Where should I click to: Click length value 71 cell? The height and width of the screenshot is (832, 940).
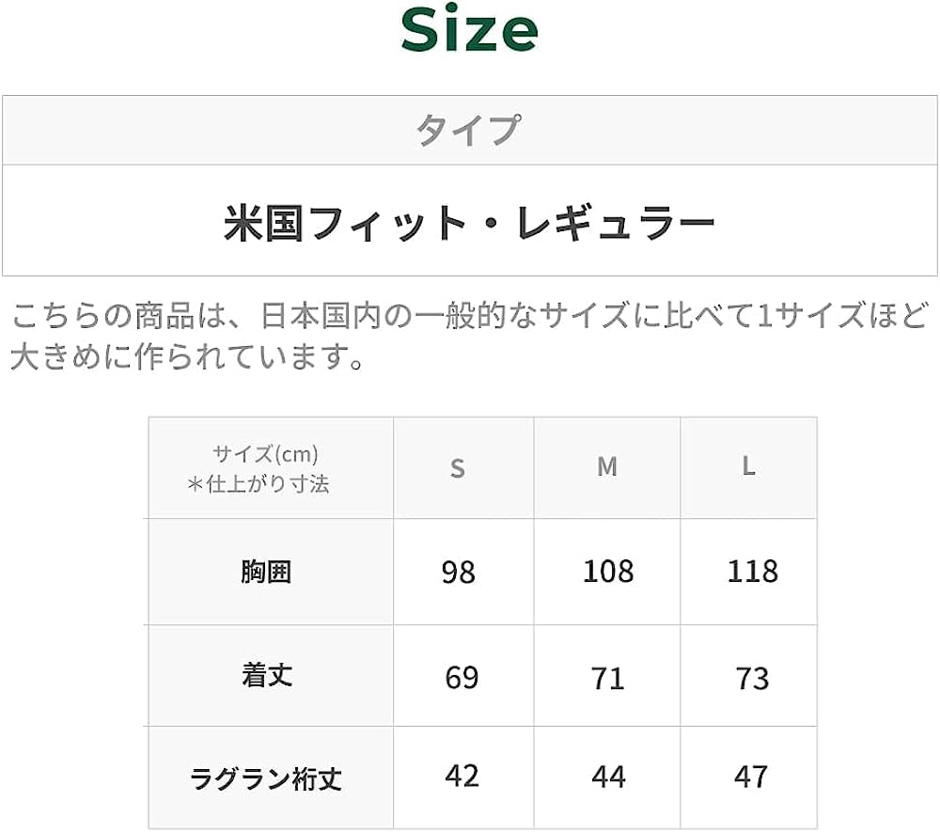[608, 677]
